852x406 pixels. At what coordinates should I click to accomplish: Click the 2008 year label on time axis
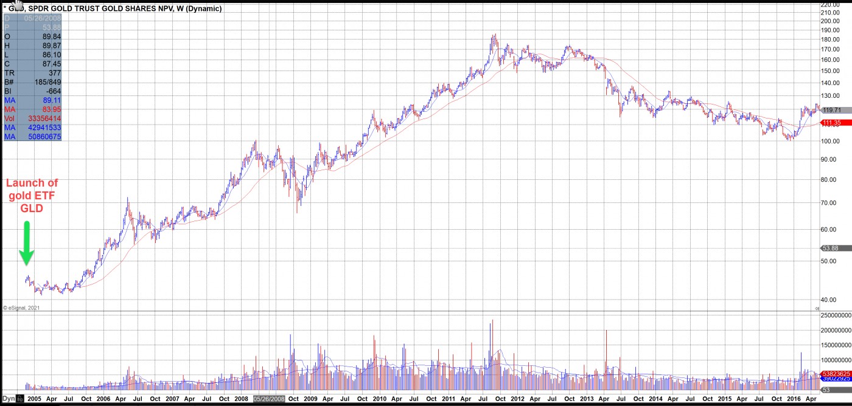241,399
